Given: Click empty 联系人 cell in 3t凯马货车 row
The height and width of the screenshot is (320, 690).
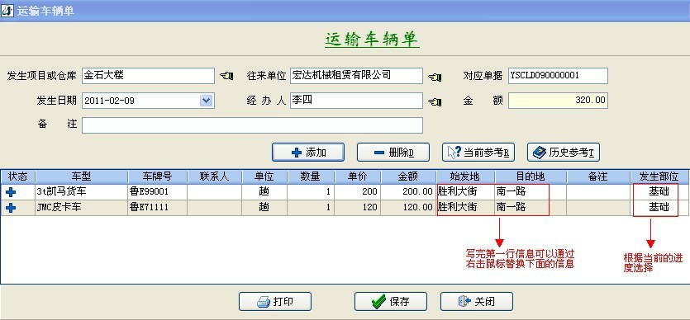Looking at the screenshot, I should [x=214, y=192].
